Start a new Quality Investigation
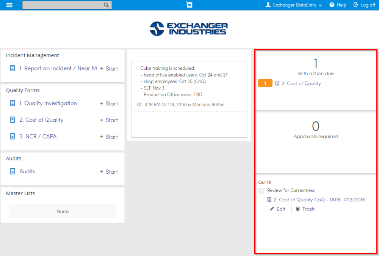The height and width of the screenshot is (256, 379). point(109,104)
